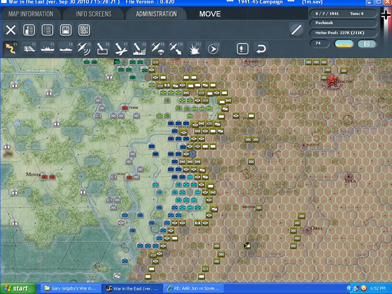Click the Orel city marker
The image size is (392, 294).
point(308,230)
